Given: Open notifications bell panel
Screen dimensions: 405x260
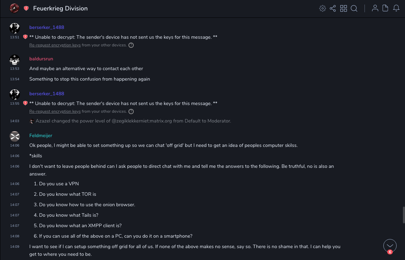Looking at the screenshot, I should coord(396,8).
